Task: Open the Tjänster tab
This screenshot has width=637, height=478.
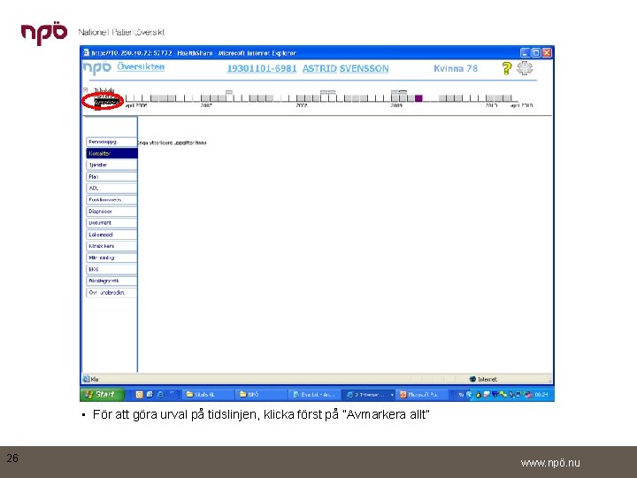Action: pyautogui.click(x=111, y=165)
